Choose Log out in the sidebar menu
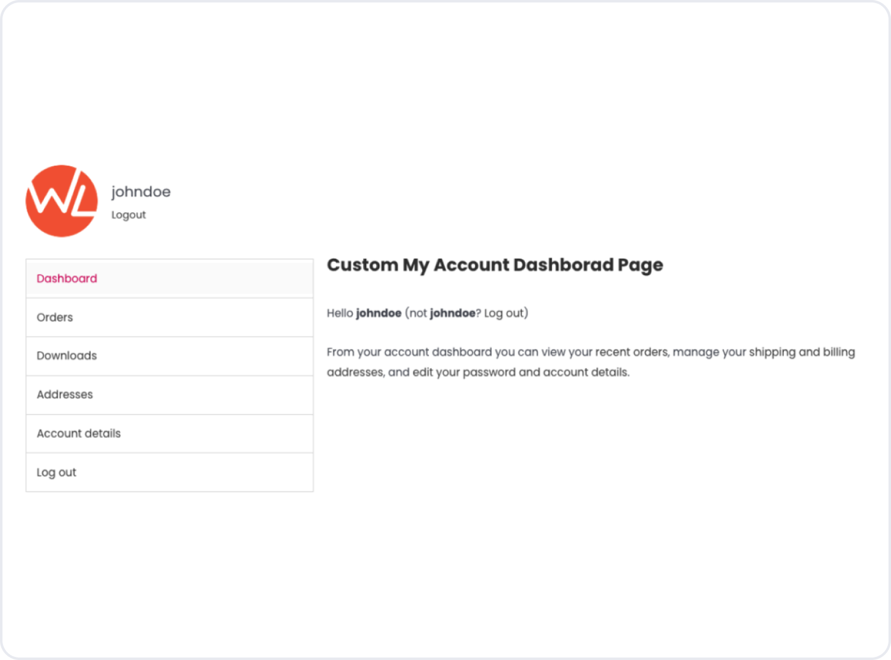Screen dimensions: 891x660 click(57, 472)
